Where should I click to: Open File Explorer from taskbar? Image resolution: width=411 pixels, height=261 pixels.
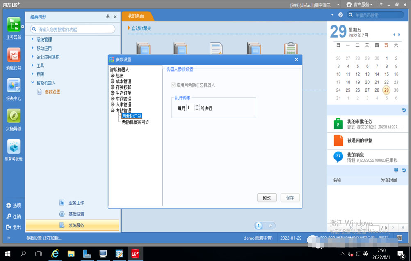71,254
